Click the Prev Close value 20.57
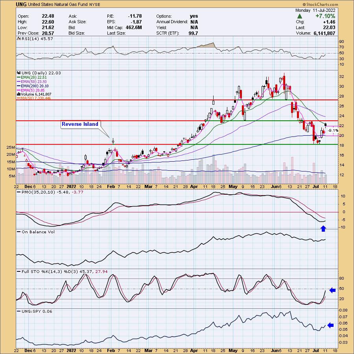The width and height of the screenshot is (354, 354). click(48, 33)
